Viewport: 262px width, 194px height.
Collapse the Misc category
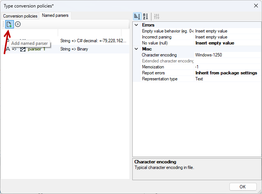point(136,49)
